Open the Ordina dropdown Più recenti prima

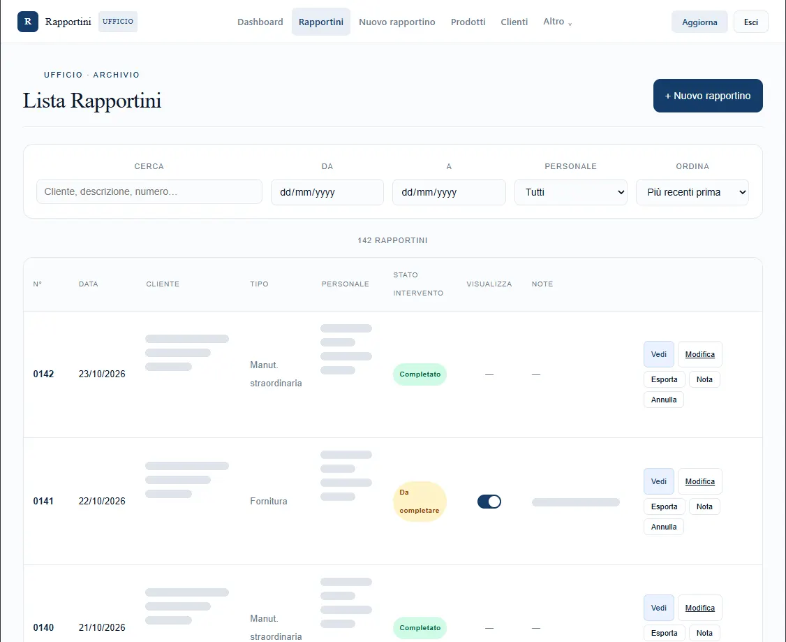(x=692, y=192)
